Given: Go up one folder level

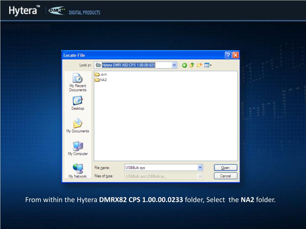Looking at the screenshot, I should [x=192, y=65].
